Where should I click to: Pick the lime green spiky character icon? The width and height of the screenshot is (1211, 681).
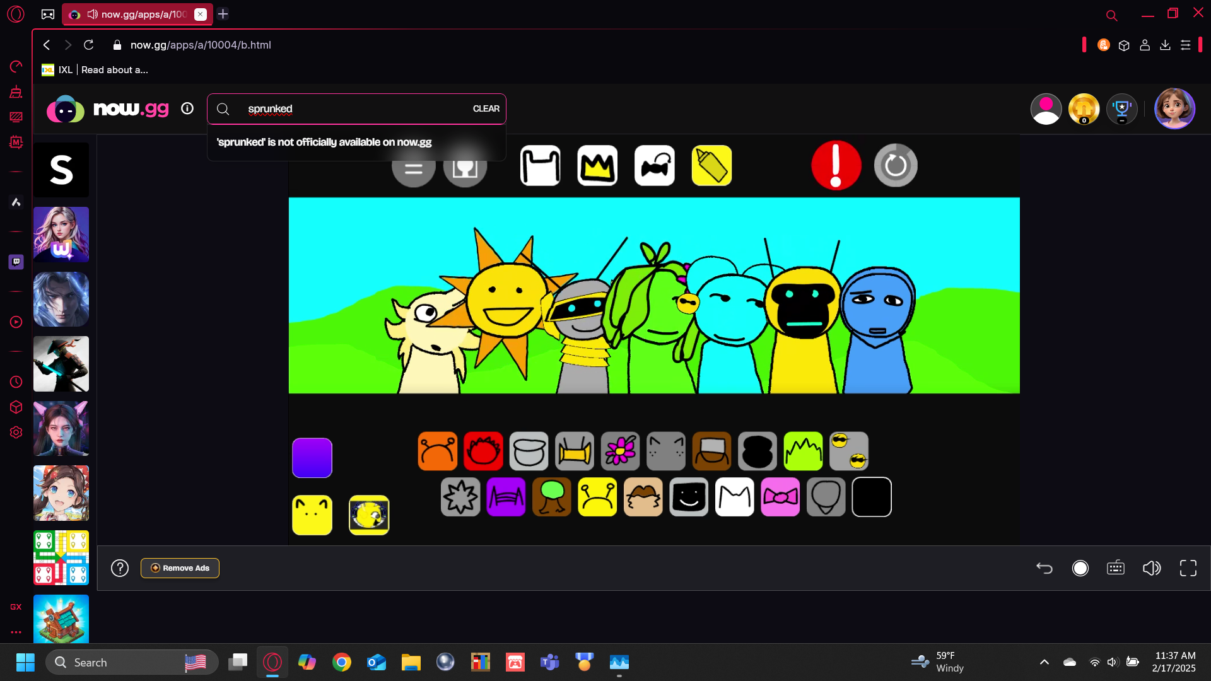[803, 451]
